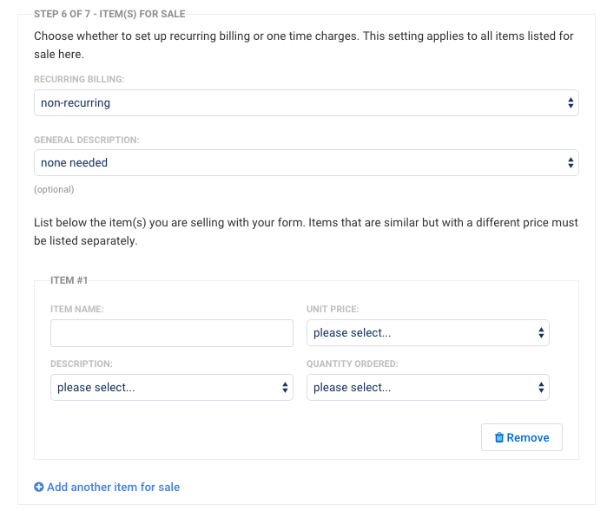Screen dimensions: 607x511
Task: Click the Recurring Billing dropdown arrows icon
Action: coord(571,103)
